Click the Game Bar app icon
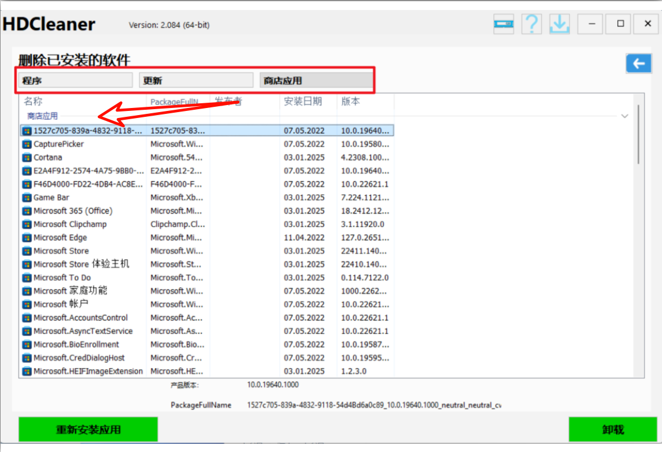This screenshot has height=452, width=662. pos(27,197)
